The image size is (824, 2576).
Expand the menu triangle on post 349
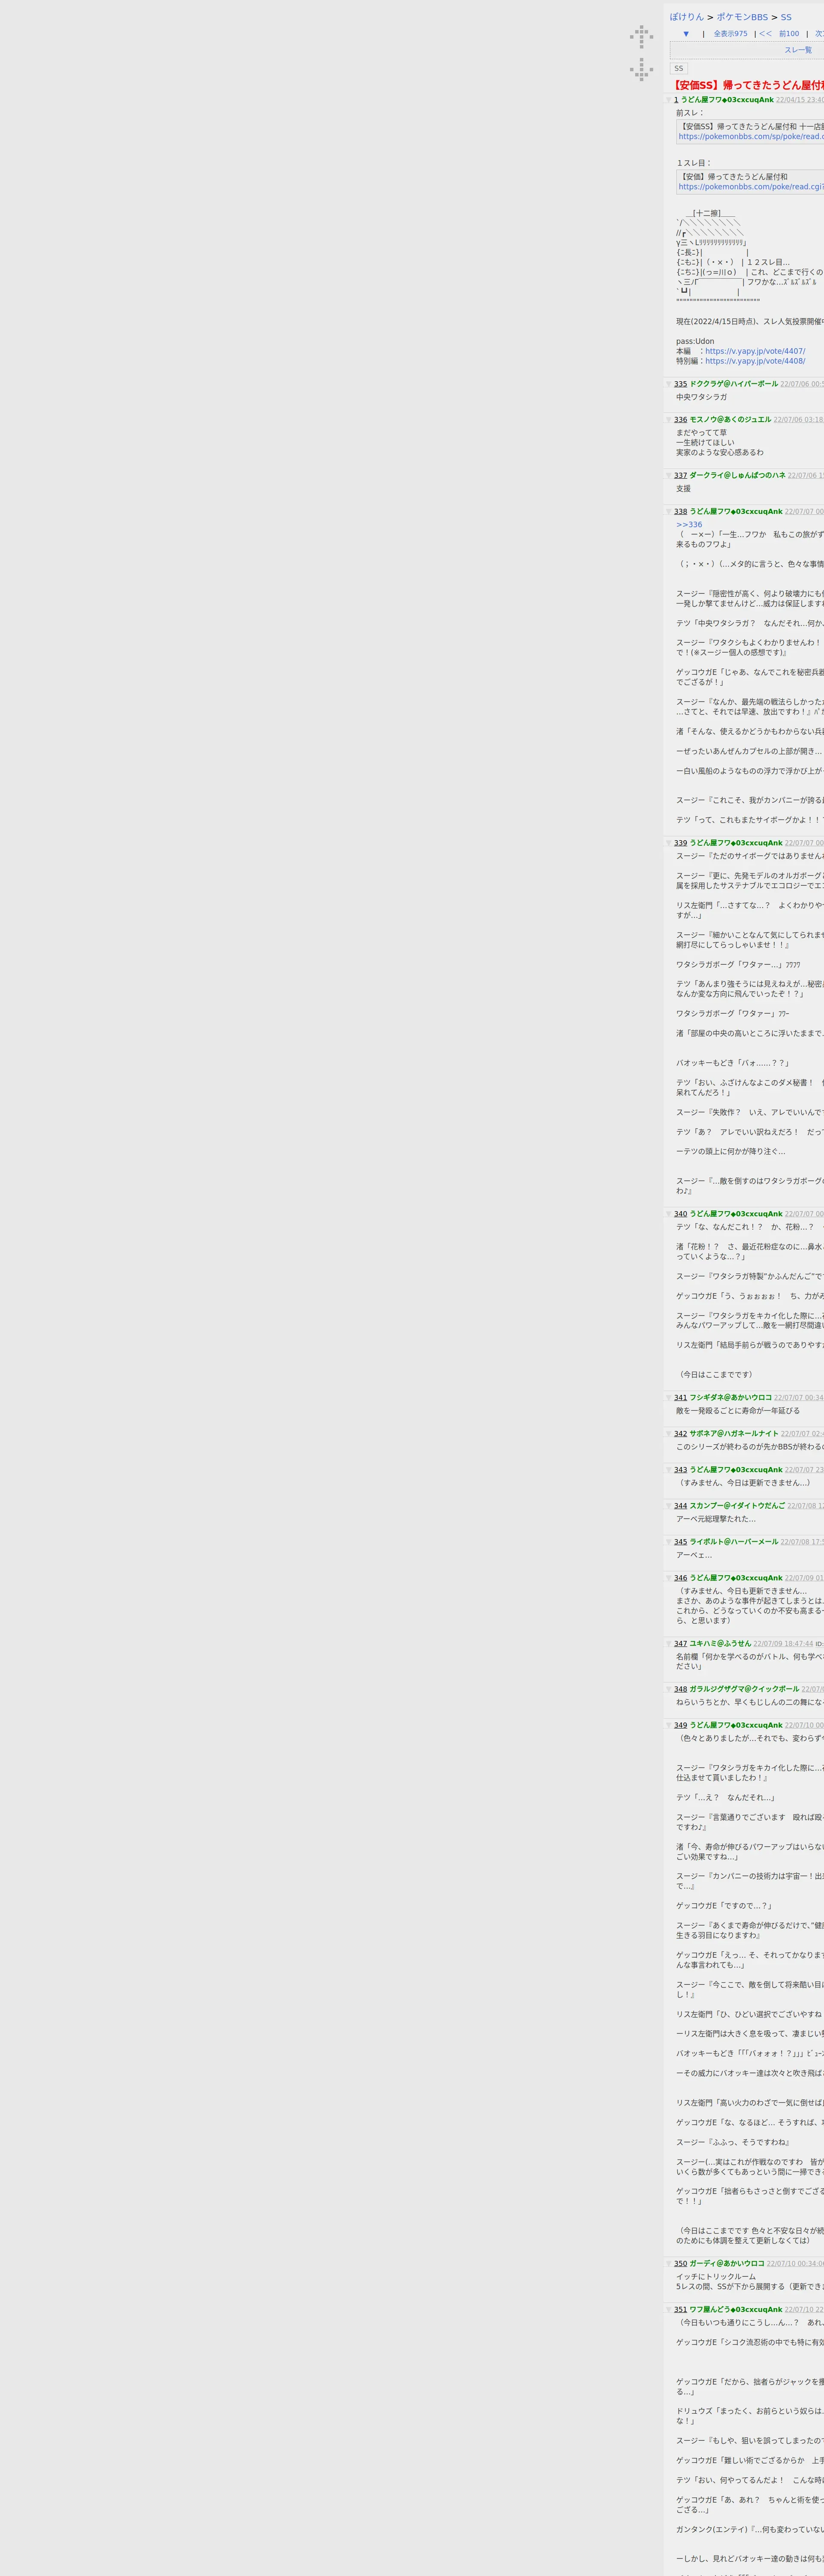(x=669, y=1725)
